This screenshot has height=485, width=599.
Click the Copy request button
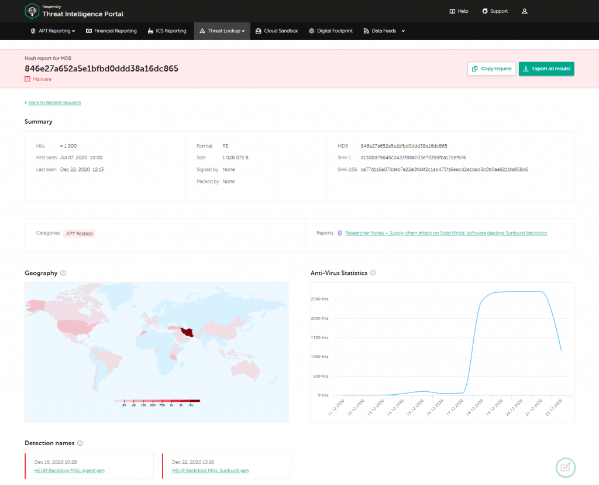point(491,69)
